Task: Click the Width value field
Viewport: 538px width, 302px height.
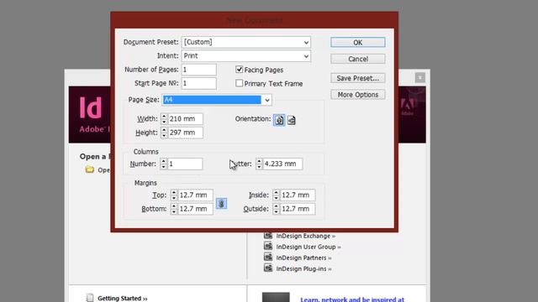Action: tap(185, 119)
